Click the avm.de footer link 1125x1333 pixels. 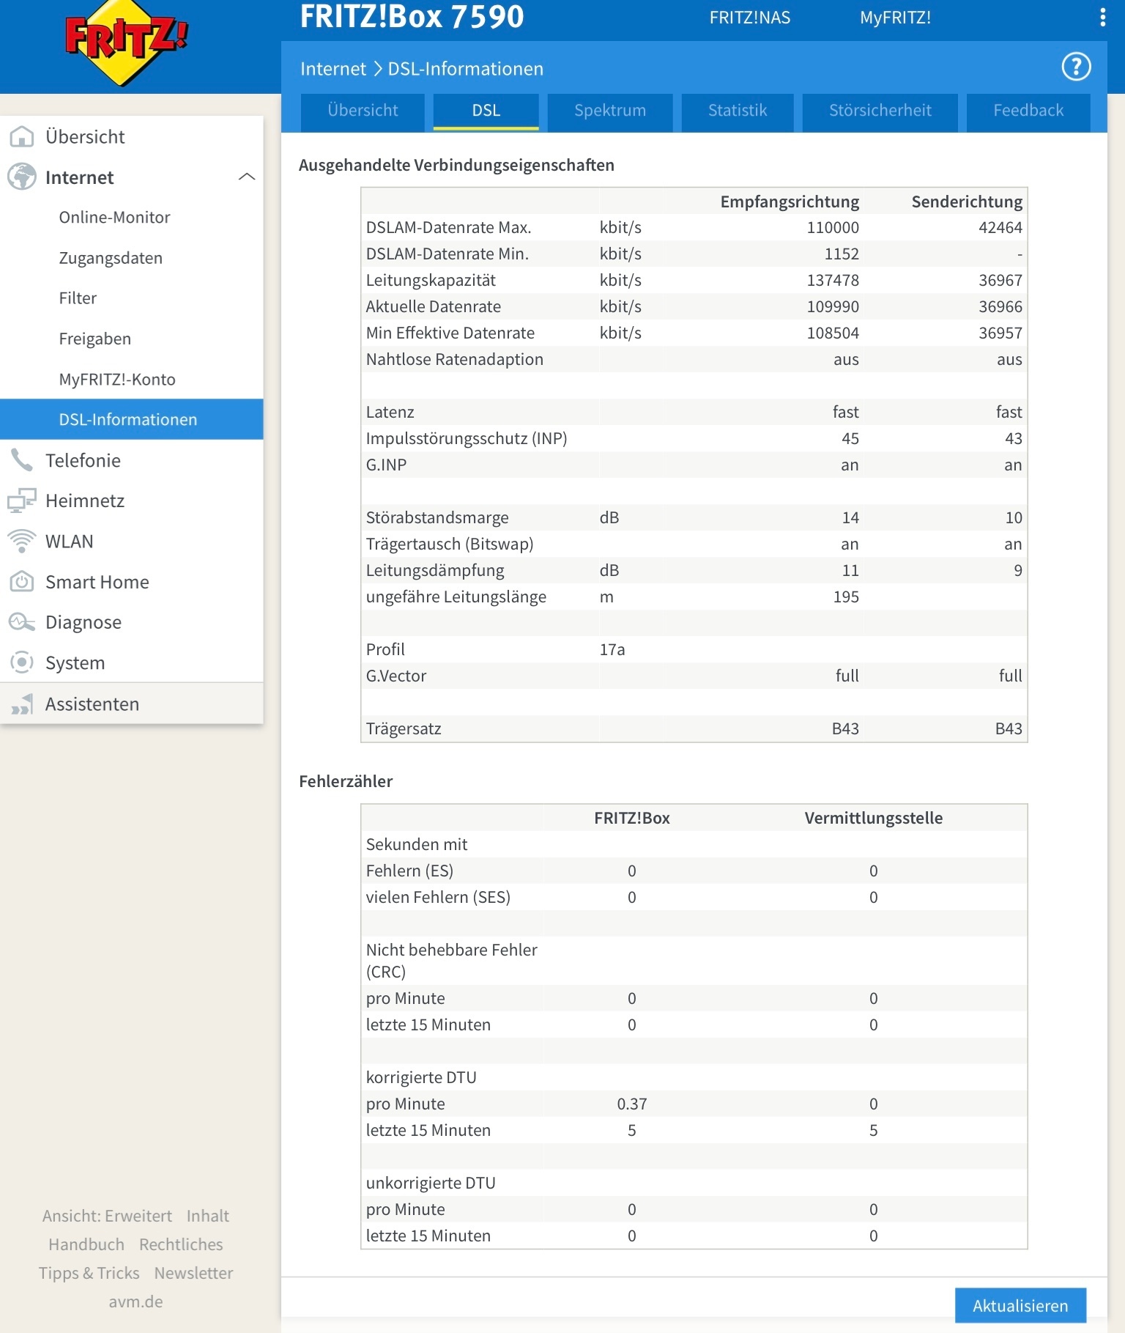135,1301
